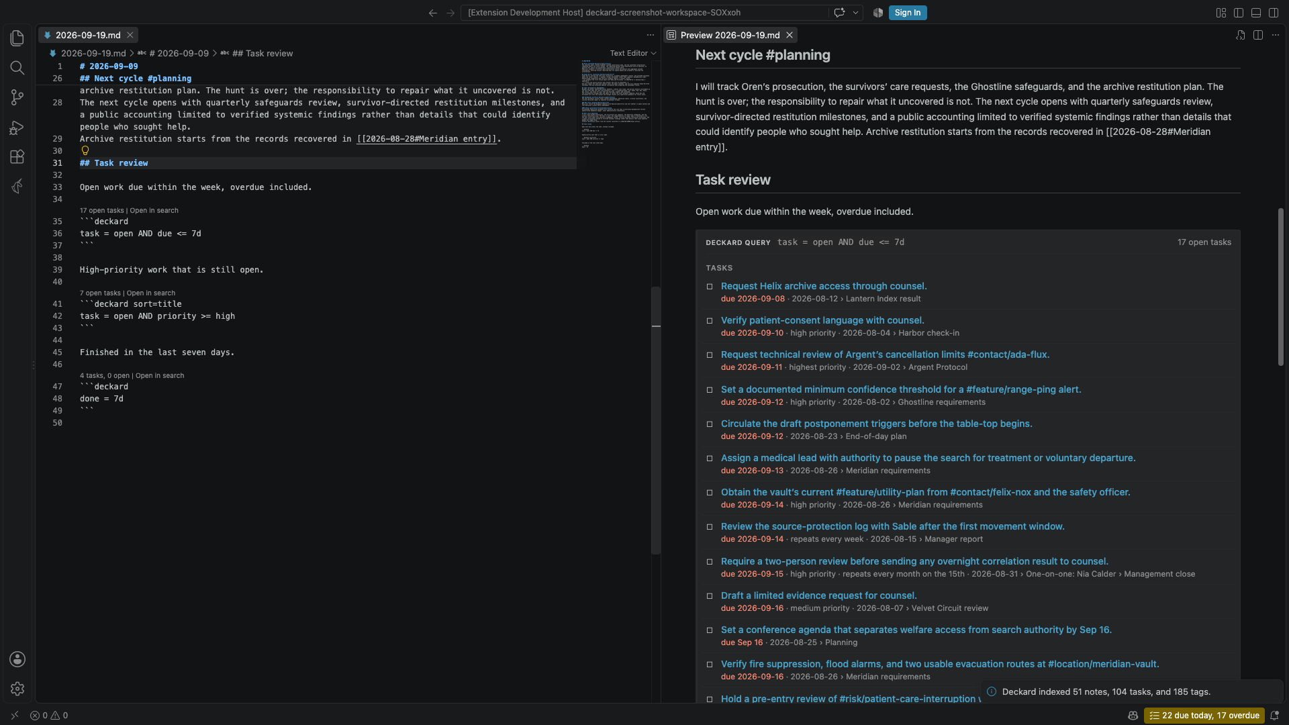This screenshot has width=1289, height=725.
Task: Open more actions for left editor group
Action: point(651,35)
